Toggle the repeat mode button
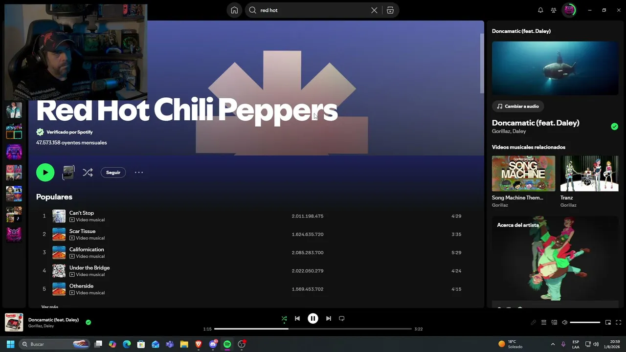Viewport: 626px width, 352px height. click(342, 318)
